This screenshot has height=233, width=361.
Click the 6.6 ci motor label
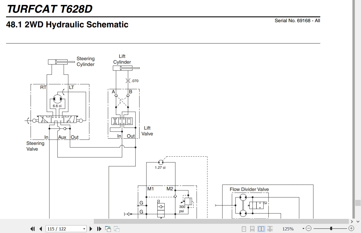pyautogui.click(x=57, y=106)
